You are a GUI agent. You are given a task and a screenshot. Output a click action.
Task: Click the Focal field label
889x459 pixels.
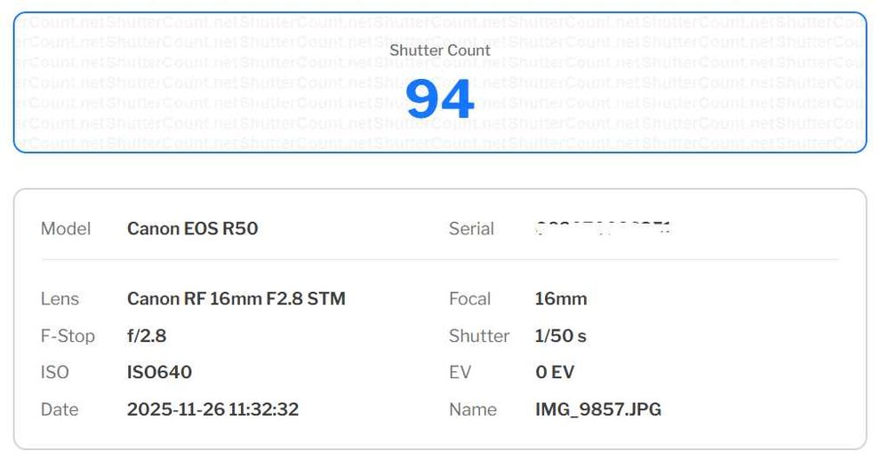click(469, 299)
